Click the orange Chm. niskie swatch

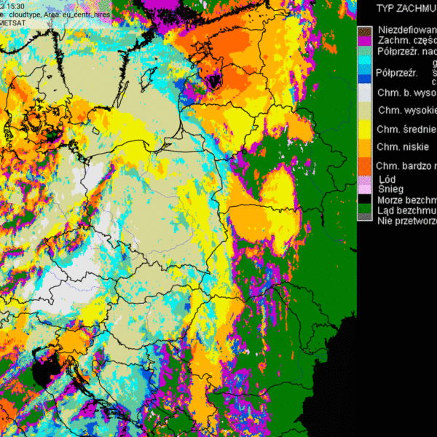[x=364, y=147]
